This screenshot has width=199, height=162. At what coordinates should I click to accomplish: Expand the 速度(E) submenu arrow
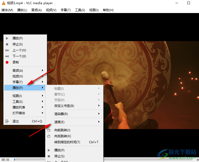pyautogui.click(x=99, y=122)
